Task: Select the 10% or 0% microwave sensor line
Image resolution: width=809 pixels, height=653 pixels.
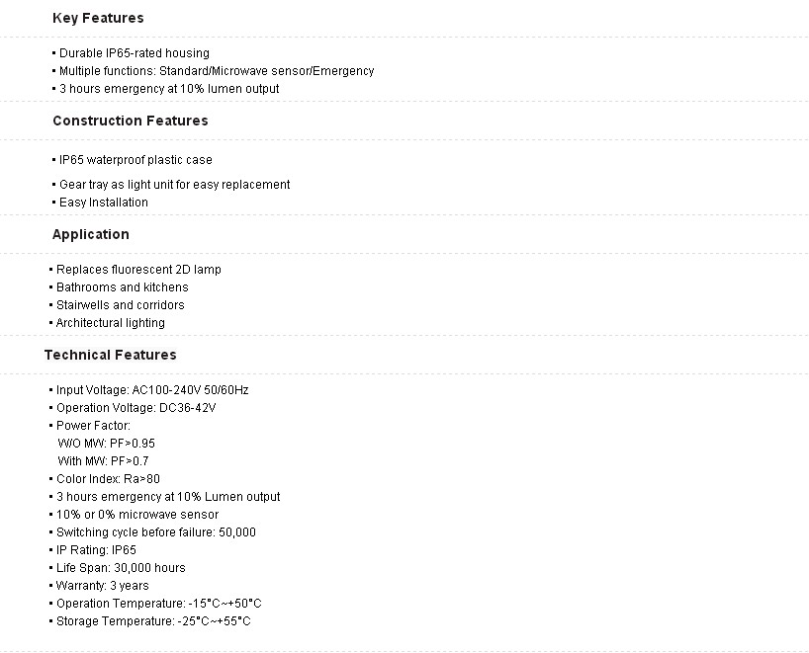Action: point(137,515)
